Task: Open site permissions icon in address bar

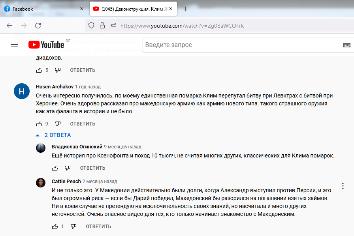Action: point(113,26)
